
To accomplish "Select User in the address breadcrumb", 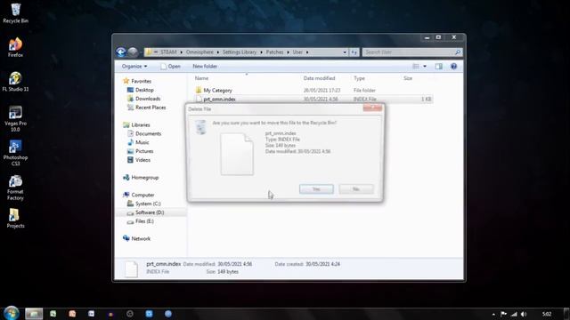I will 297,52.
